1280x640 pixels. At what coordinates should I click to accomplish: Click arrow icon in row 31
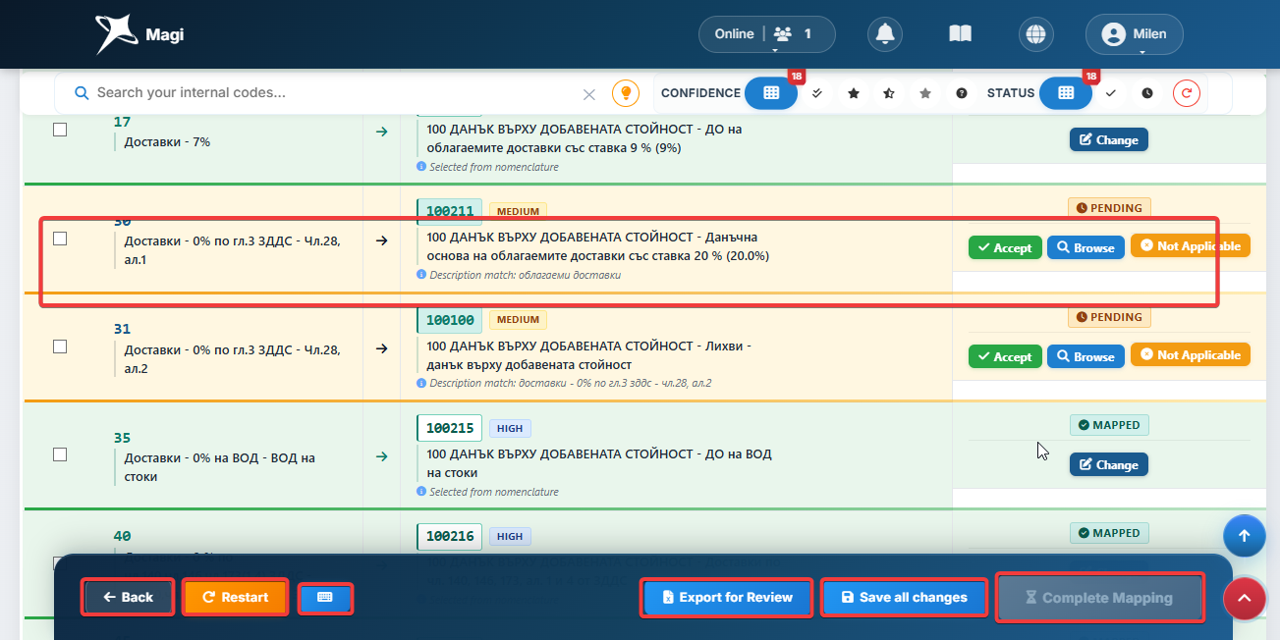point(382,348)
